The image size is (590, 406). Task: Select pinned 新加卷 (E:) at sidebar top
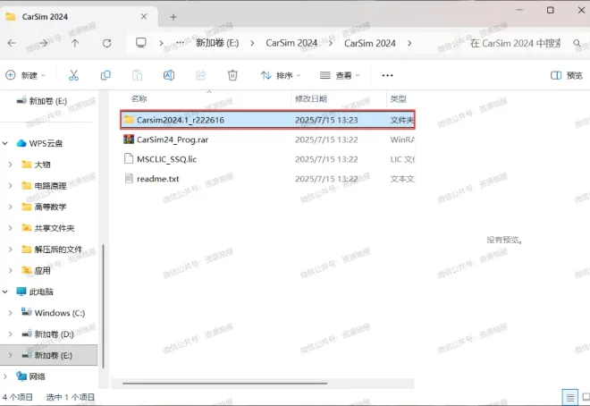(48, 101)
